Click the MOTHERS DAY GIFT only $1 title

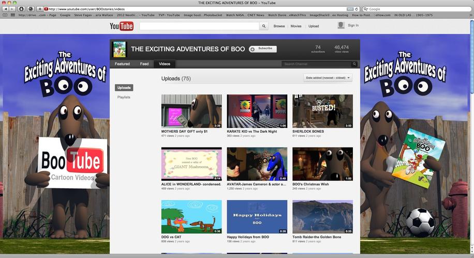[184, 132]
